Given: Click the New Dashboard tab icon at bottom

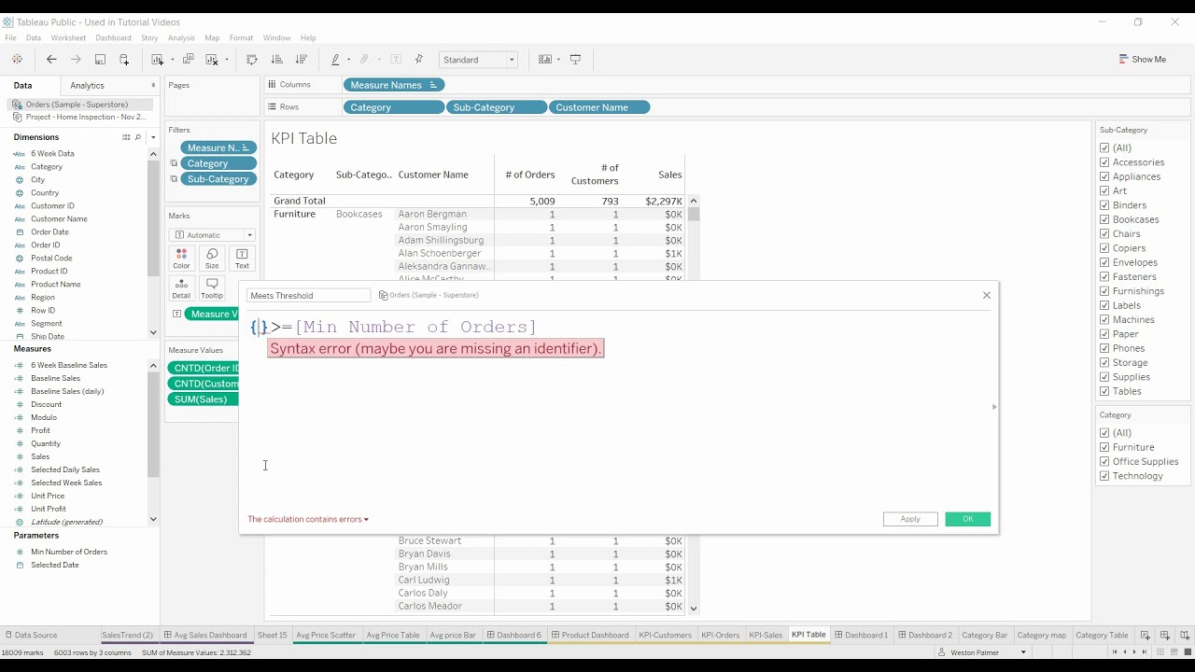Looking at the screenshot, I should pyautogui.click(x=1165, y=635).
